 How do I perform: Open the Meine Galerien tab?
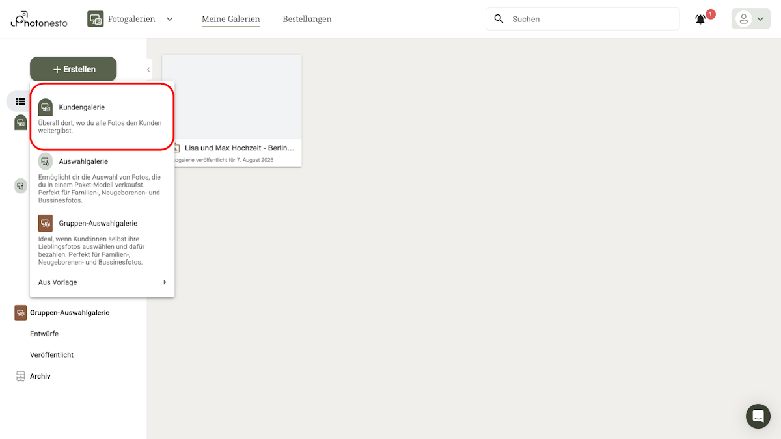pyautogui.click(x=230, y=19)
